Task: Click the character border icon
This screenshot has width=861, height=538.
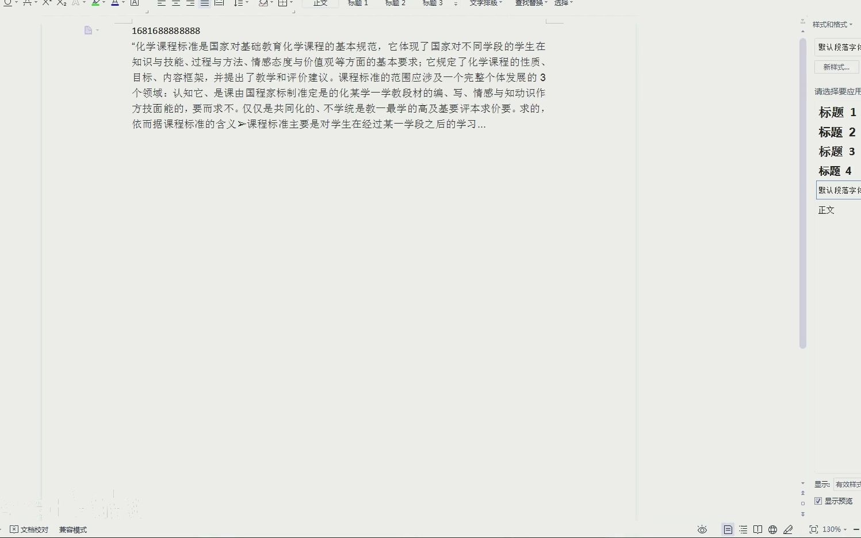Action: pos(135,2)
